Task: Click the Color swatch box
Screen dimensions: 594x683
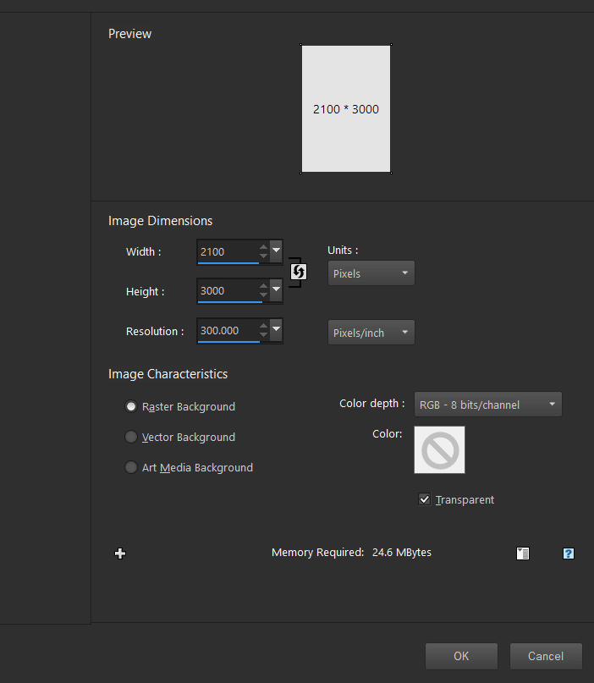Action: click(x=439, y=449)
